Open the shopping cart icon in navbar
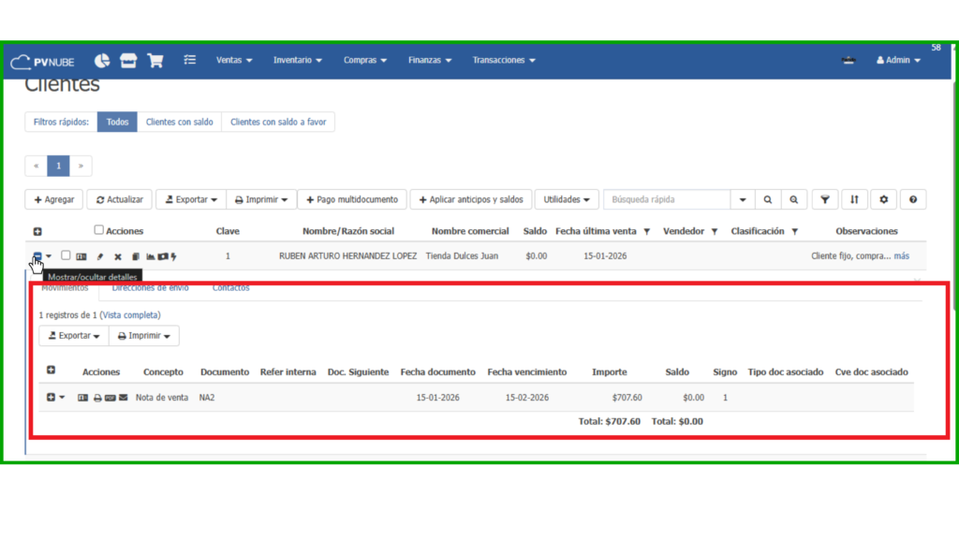 point(155,60)
